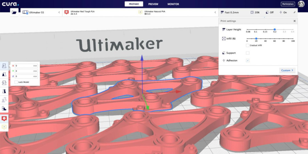The height and width of the screenshot is (154, 308).
Task: Click the Custom button in Print settings
Action: [287, 70]
